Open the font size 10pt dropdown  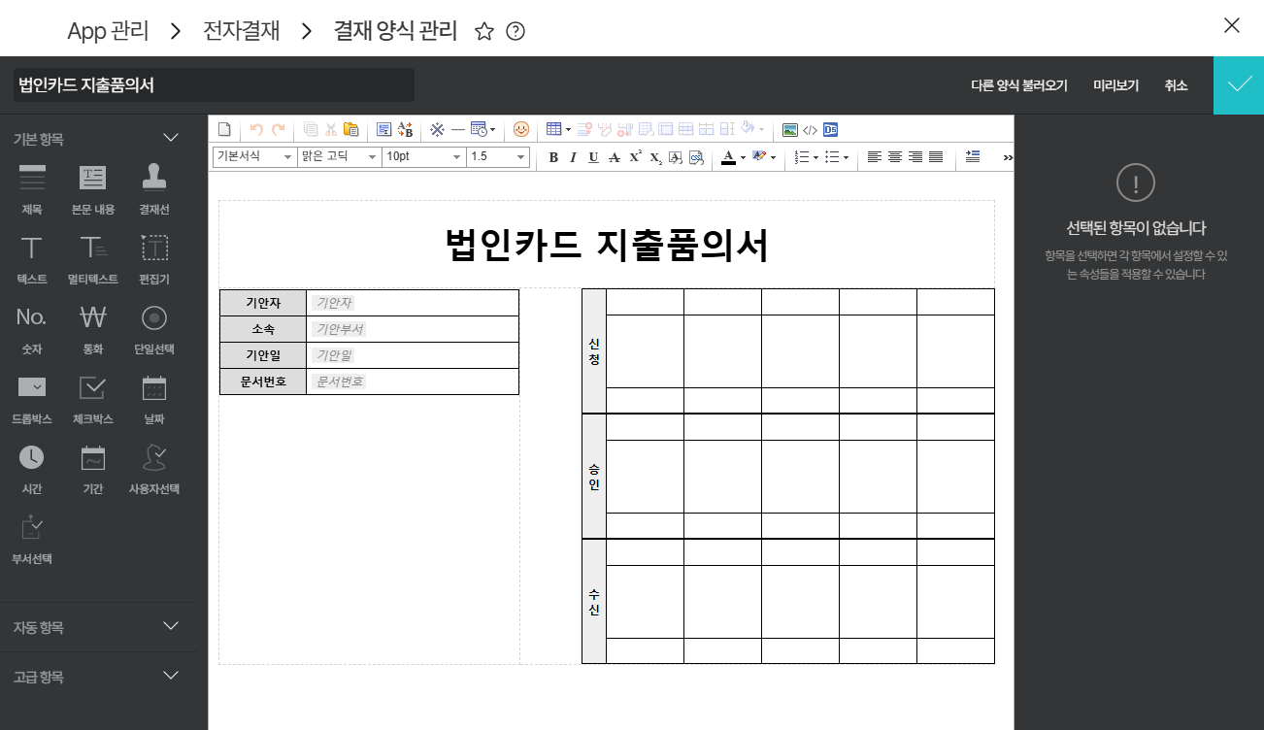tap(424, 157)
